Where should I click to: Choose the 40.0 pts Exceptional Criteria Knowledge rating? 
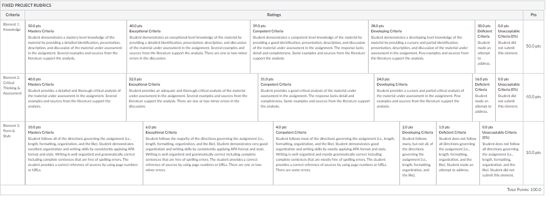188,46
